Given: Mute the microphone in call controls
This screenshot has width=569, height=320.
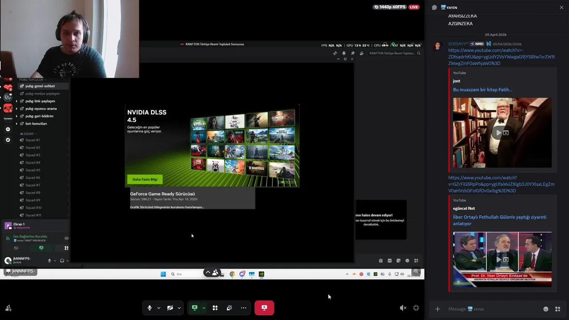Looking at the screenshot, I should (149, 308).
